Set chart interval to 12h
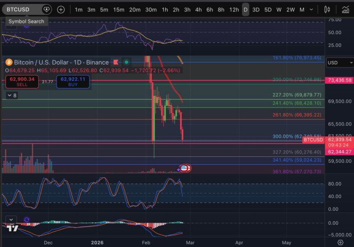 [234, 10]
